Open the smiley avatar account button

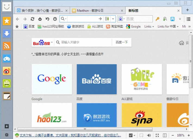7,7
